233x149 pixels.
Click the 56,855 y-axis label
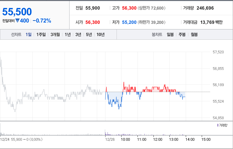(218, 69)
